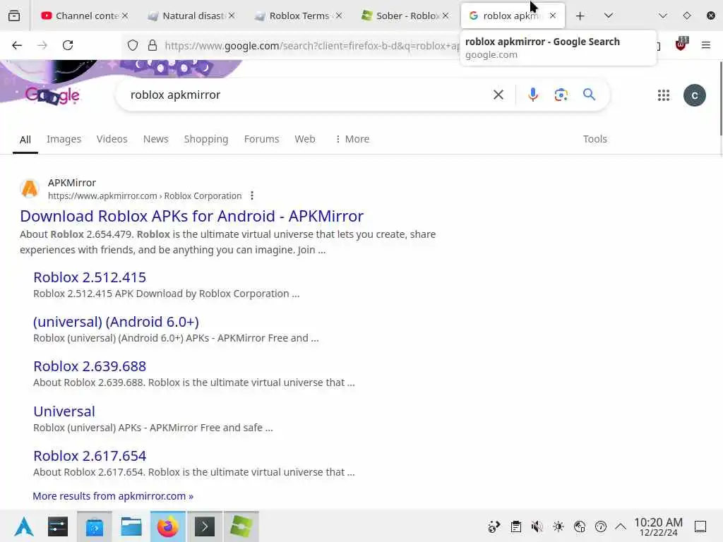
Task: Open the Discover software center taskbar icon
Action: tap(95, 526)
